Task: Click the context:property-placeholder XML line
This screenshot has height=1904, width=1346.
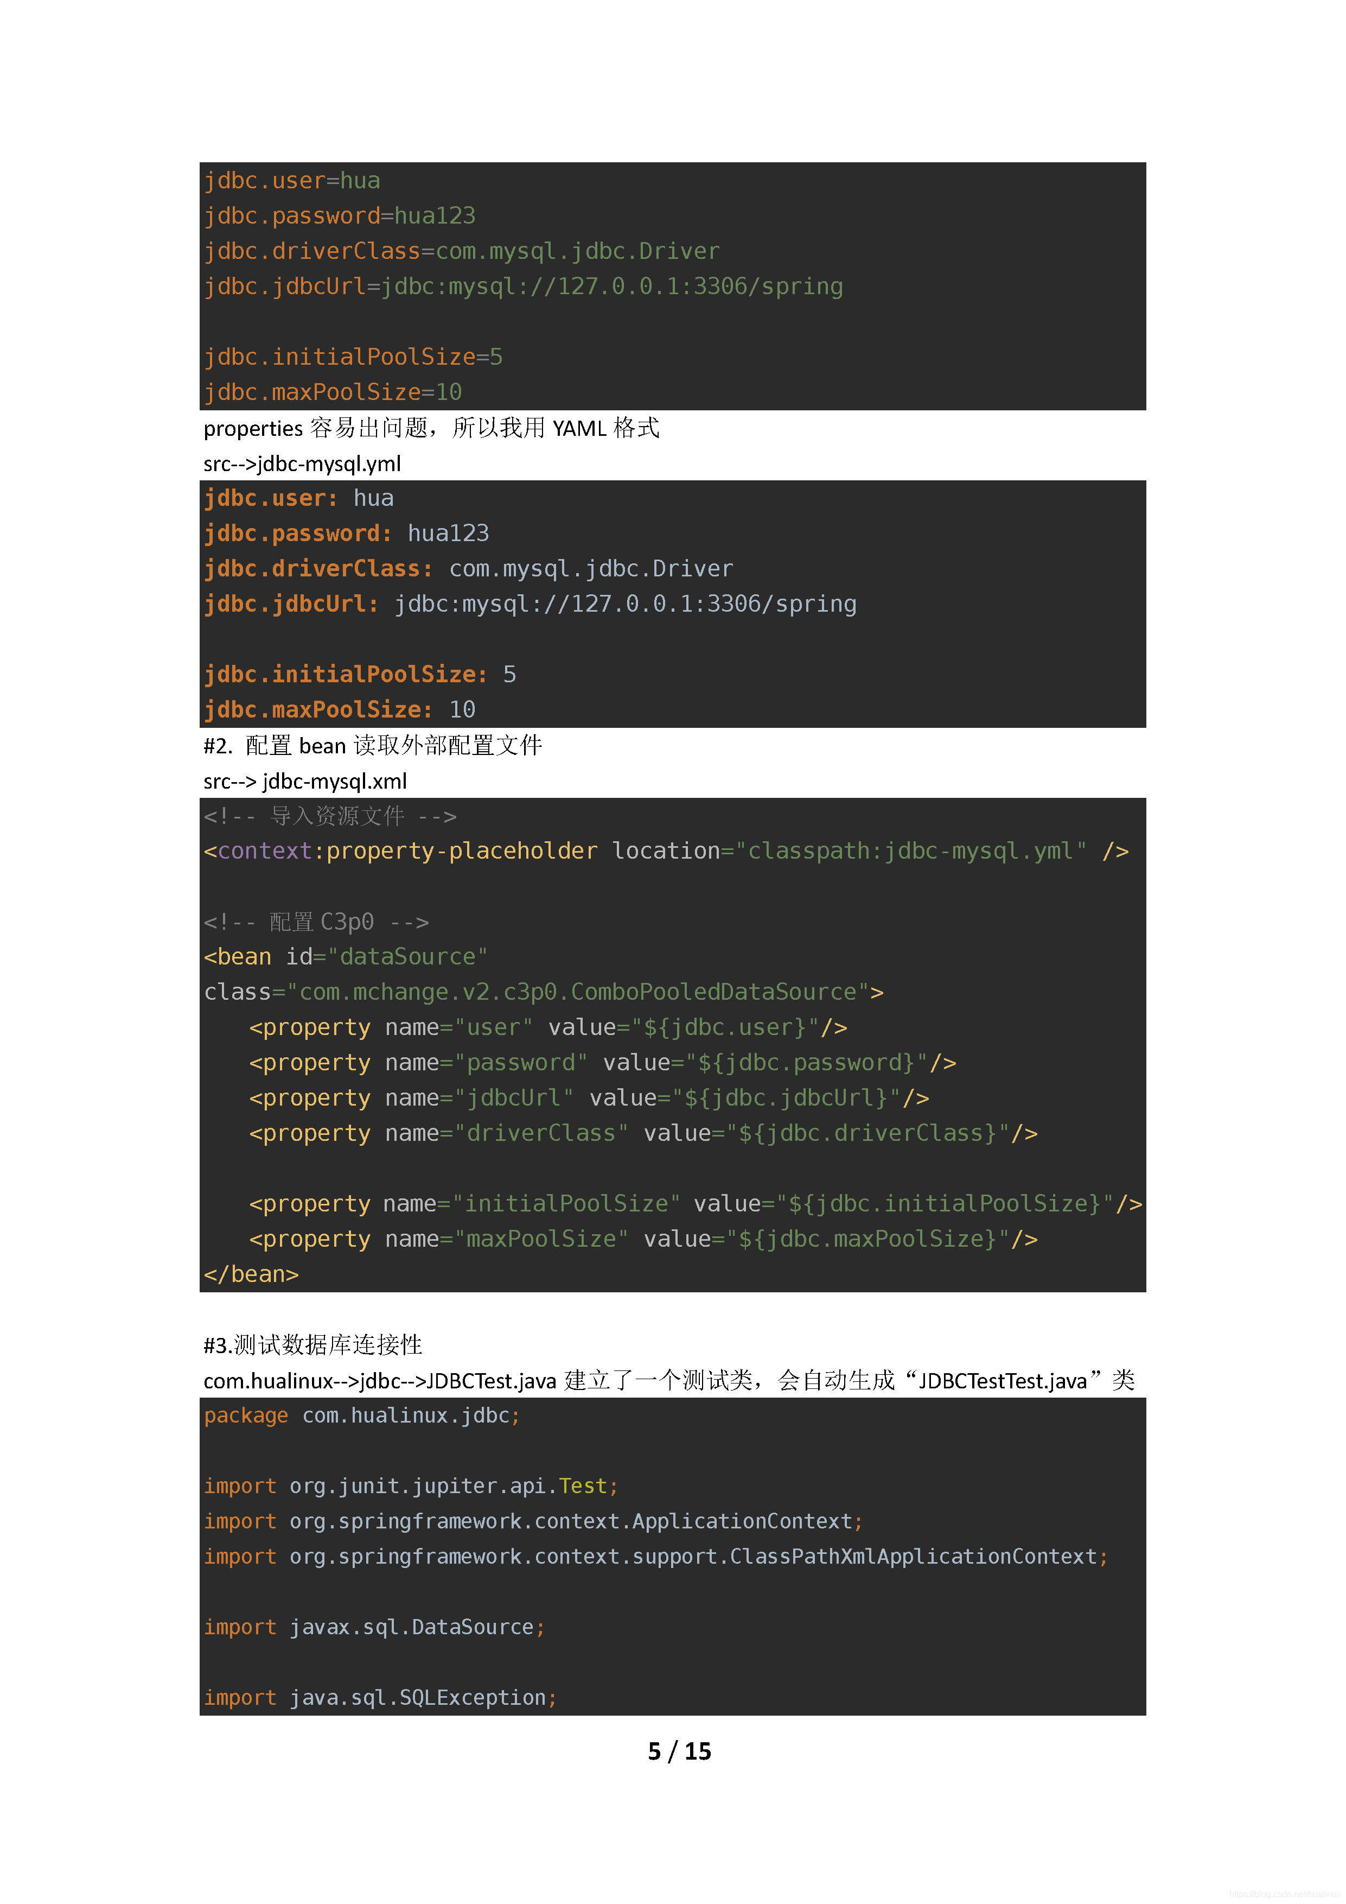Action: coord(666,852)
